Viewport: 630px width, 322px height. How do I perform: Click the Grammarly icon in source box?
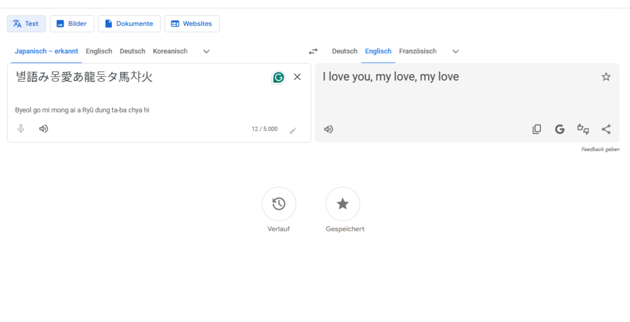278,77
